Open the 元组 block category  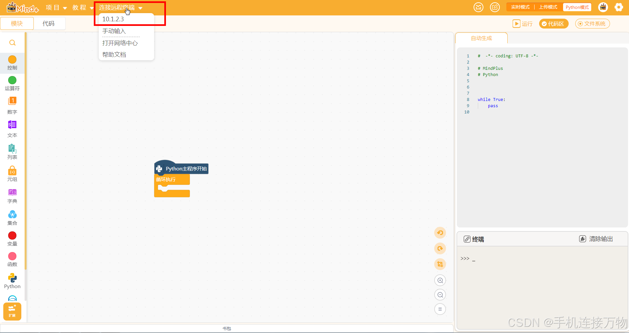point(12,174)
